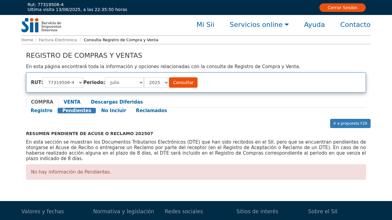Viewport: 392px width, 220px height.
Task: Click Cerrar Sesión button
Action: coord(342,8)
